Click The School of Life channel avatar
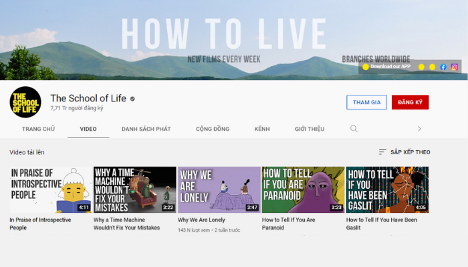This screenshot has width=468, height=267. click(x=25, y=102)
